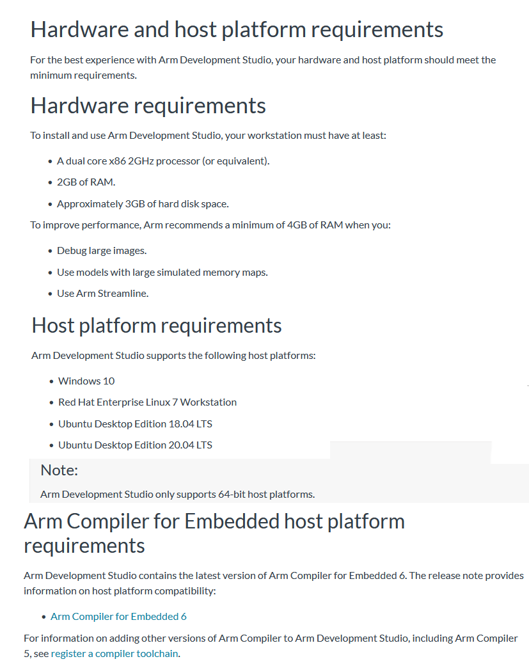
Task: Click the 64-bit host platforms note text
Action: 177,495
